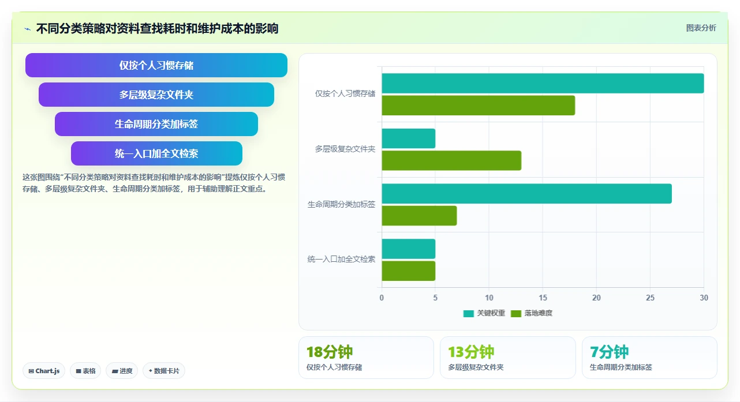The width and height of the screenshot is (740, 402).
Task: Click the x-axis tick value 15
Action: pyautogui.click(x=543, y=298)
